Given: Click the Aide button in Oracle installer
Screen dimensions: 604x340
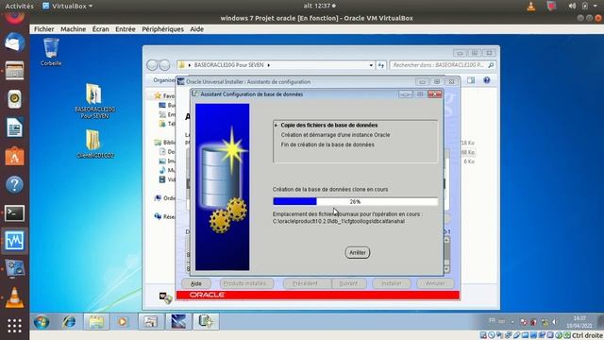Looking at the screenshot, I should (196, 283).
